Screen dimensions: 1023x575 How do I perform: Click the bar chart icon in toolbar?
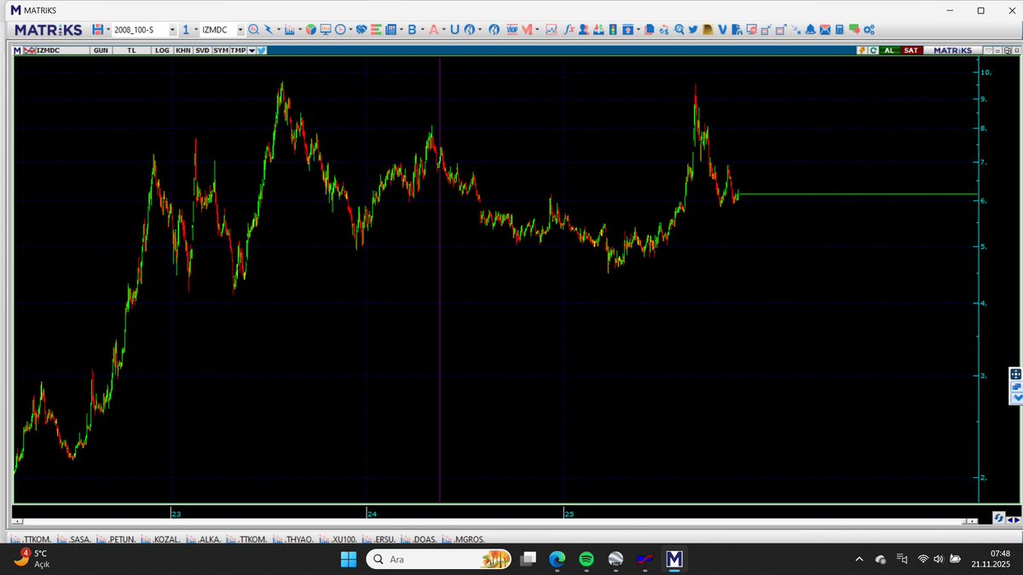290,30
